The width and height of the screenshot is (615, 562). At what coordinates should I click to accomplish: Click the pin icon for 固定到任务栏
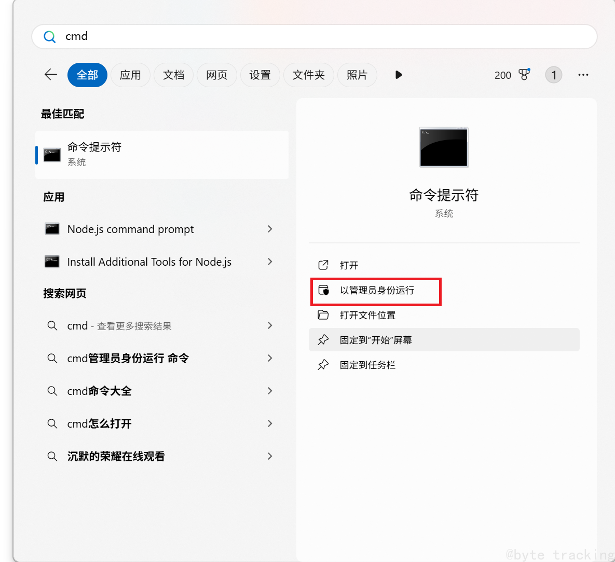coord(323,365)
